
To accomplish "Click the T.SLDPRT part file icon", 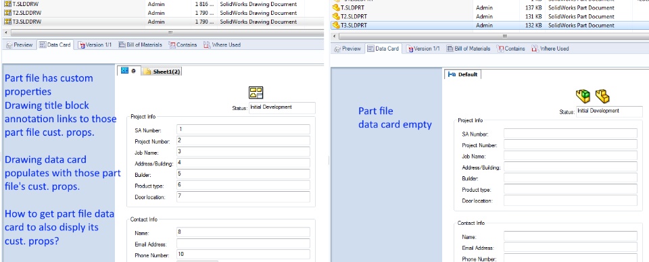I will [x=336, y=7].
